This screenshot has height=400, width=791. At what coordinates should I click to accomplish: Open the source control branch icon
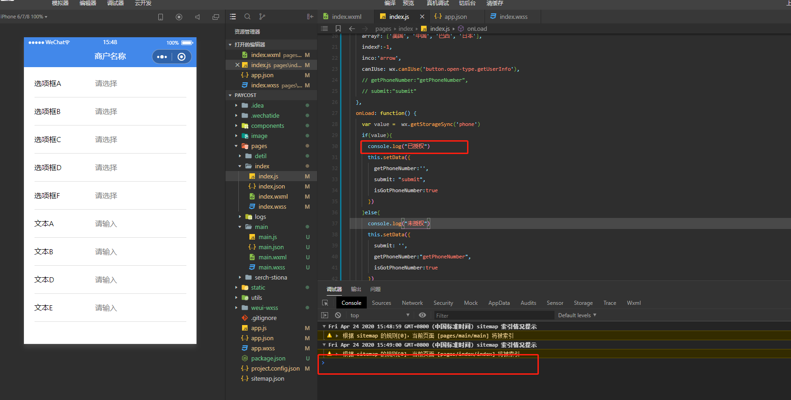click(262, 17)
